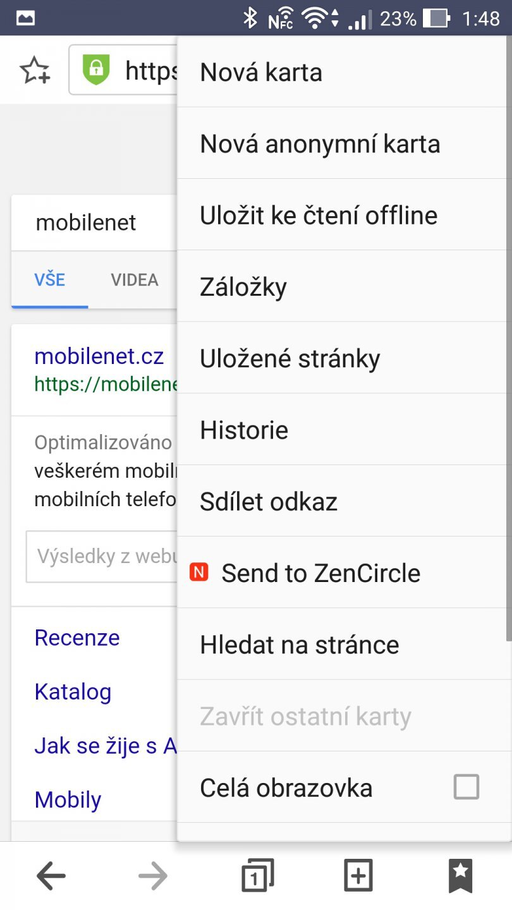Choose Hledat na stránce
This screenshot has width=512, height=910.
point(300,645)
